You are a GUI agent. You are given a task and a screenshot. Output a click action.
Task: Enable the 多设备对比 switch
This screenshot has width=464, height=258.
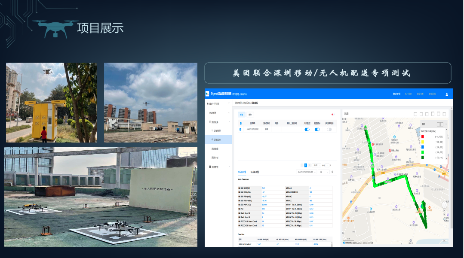pos(329,130)
